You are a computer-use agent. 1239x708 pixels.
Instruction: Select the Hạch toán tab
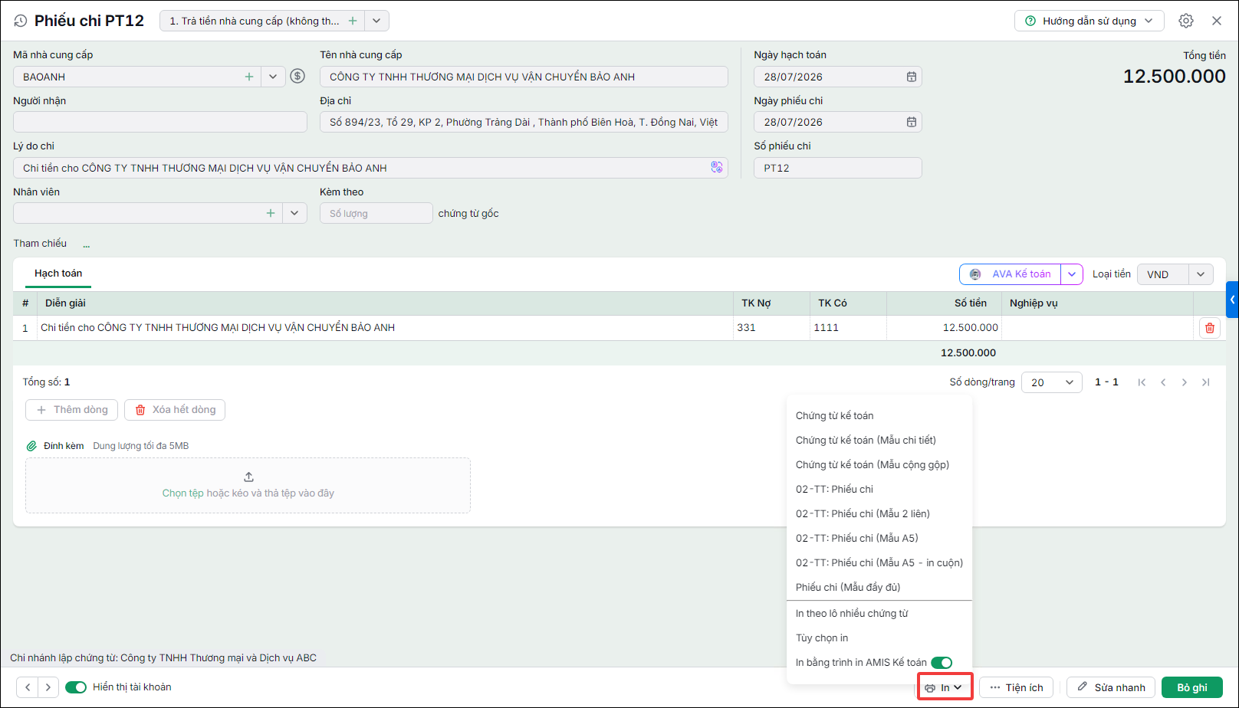coord(58,274)
